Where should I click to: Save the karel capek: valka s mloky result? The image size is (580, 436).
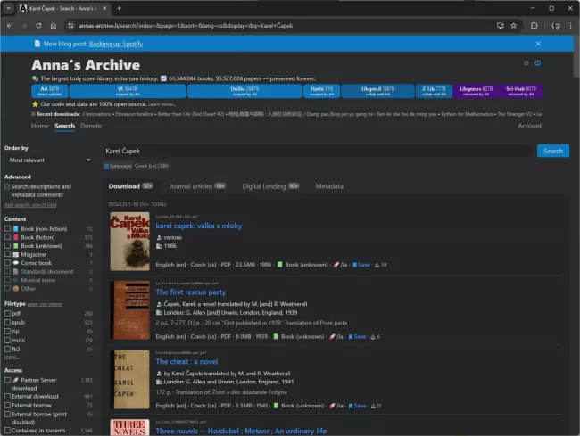click(x=360, y=265)
